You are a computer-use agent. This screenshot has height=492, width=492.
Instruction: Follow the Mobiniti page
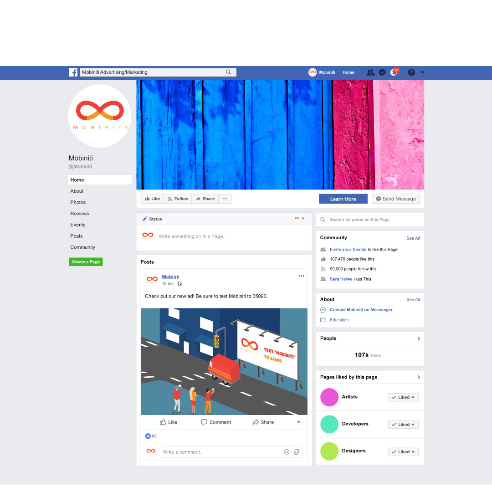tap(178, 199)
